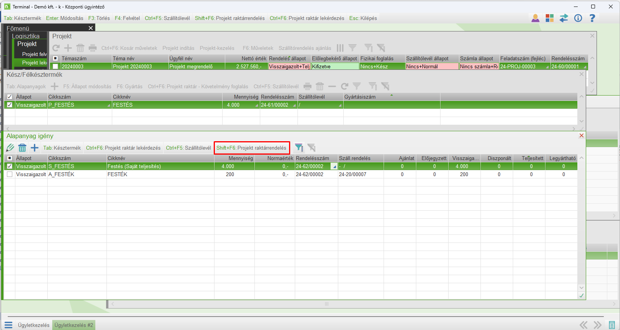Image resolution: width=620 pixels, height=330 pixels.
Task: Print from the Projekt toolbar
Action: [93, 48]
